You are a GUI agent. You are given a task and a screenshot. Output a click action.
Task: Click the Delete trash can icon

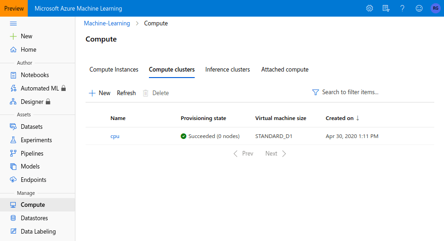pos(146,93)
